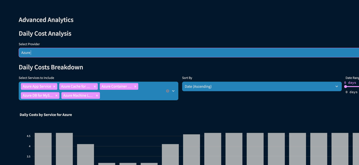Remove the Azure Cache for tag

coord(95,87)
